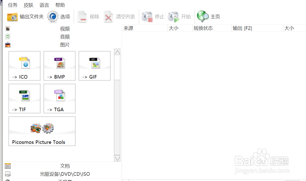Click the 输出文件夹 folder icon
Image resolution: width=306 pixels, height=181 pixels.
point(12,17)
